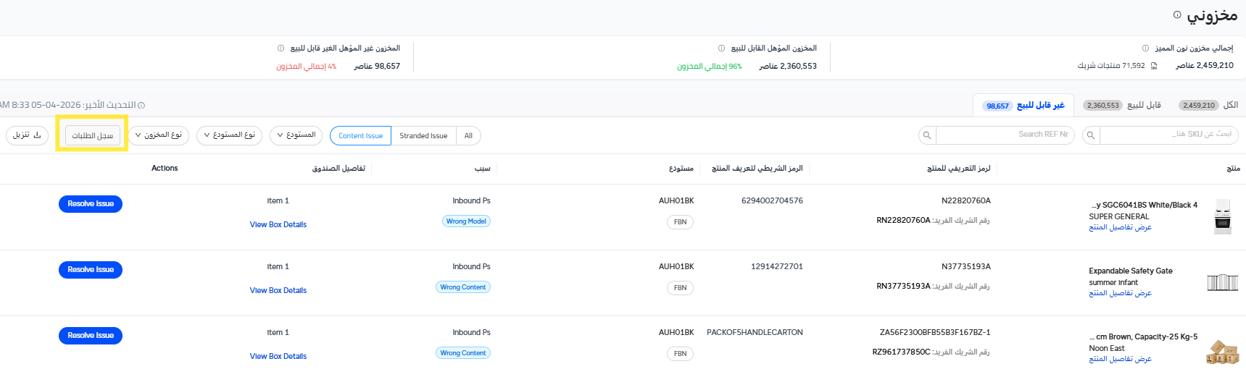Expand the المستودع dropdown

point(296,135)
